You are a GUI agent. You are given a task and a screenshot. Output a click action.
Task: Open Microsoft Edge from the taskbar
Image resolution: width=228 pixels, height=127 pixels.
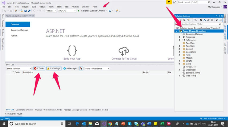pyautogui.click(x=77, y=124)
